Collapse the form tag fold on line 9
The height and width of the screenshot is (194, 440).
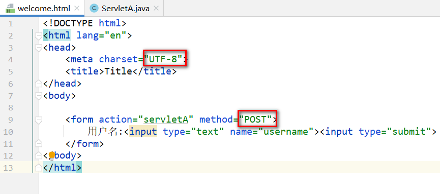39,120
